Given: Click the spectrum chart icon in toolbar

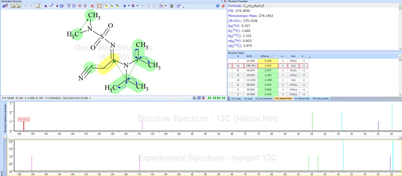Looking at the screenshot, I should tap(38, 6).
